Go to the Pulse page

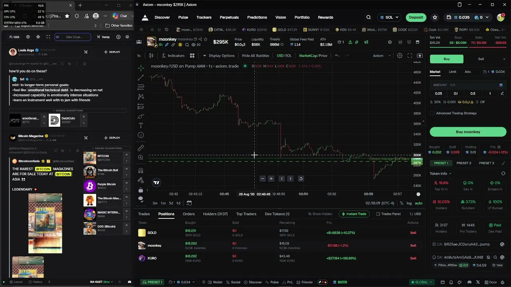183,18
